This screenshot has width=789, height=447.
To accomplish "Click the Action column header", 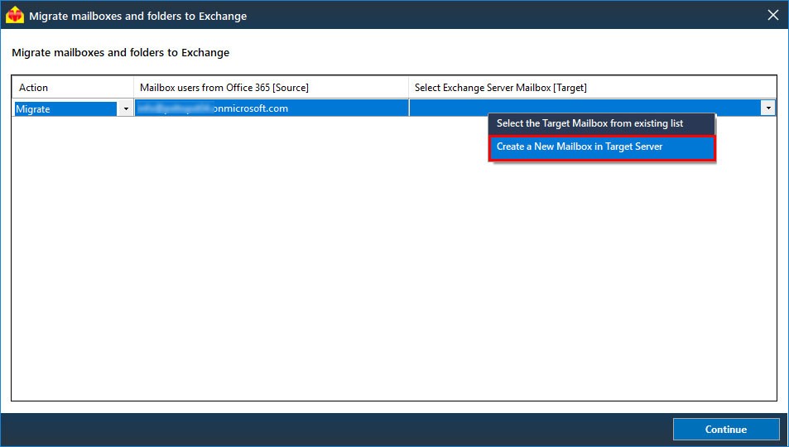I will coord(73,88).
